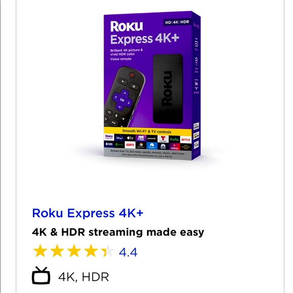The width and height of the screenshot is (293, 293).
Task: Click the Netflix logo on the box
Action: click(x=185, y=139)
